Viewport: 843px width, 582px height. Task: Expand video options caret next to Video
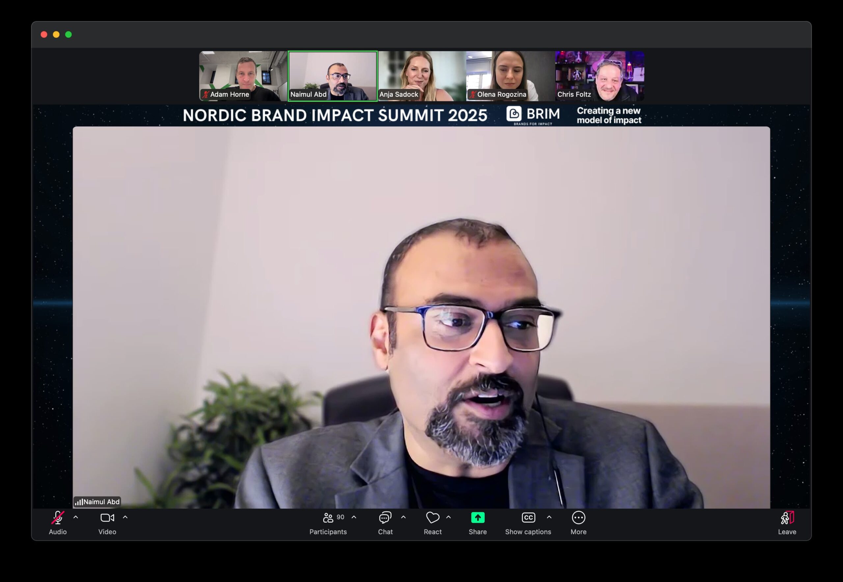(x=125, y=517)
